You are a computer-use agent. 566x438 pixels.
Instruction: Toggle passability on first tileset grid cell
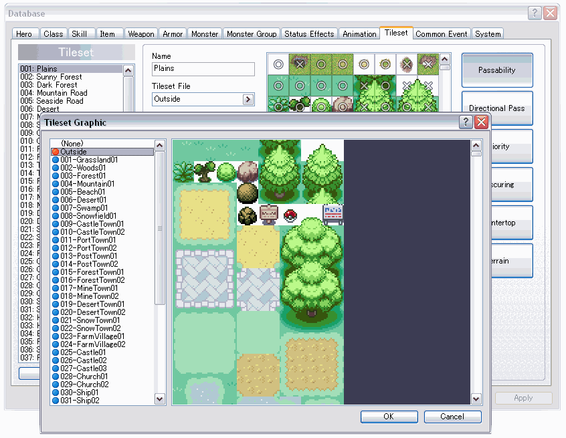click(278, 65)
